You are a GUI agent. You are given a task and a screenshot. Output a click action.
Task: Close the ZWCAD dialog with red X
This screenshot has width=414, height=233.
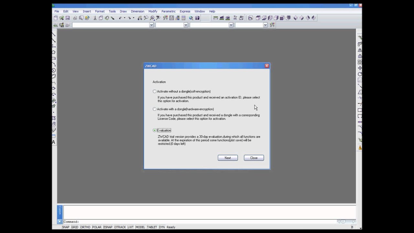[x=267, y=66]
